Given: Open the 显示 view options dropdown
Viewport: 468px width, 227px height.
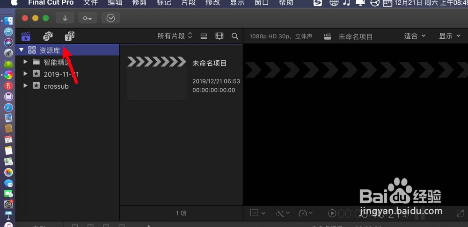Looking at the screenshot, I should pos(450,36).
